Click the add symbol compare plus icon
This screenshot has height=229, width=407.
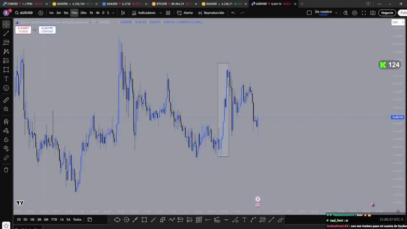pyautogui.click(x=41, y=13)
